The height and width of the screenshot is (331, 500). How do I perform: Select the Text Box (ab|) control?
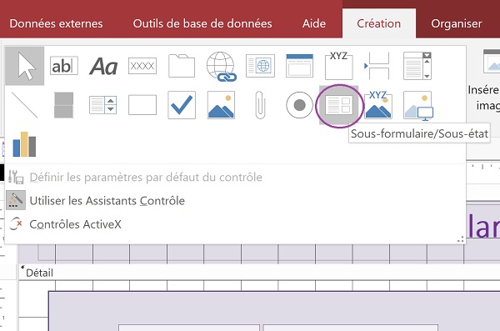(x=64, y=66)
